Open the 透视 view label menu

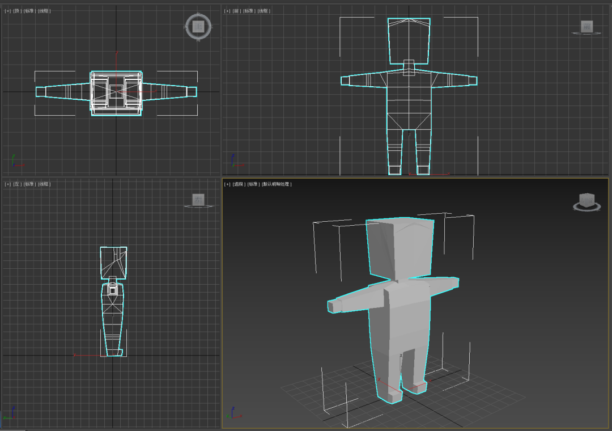point(239,184)
